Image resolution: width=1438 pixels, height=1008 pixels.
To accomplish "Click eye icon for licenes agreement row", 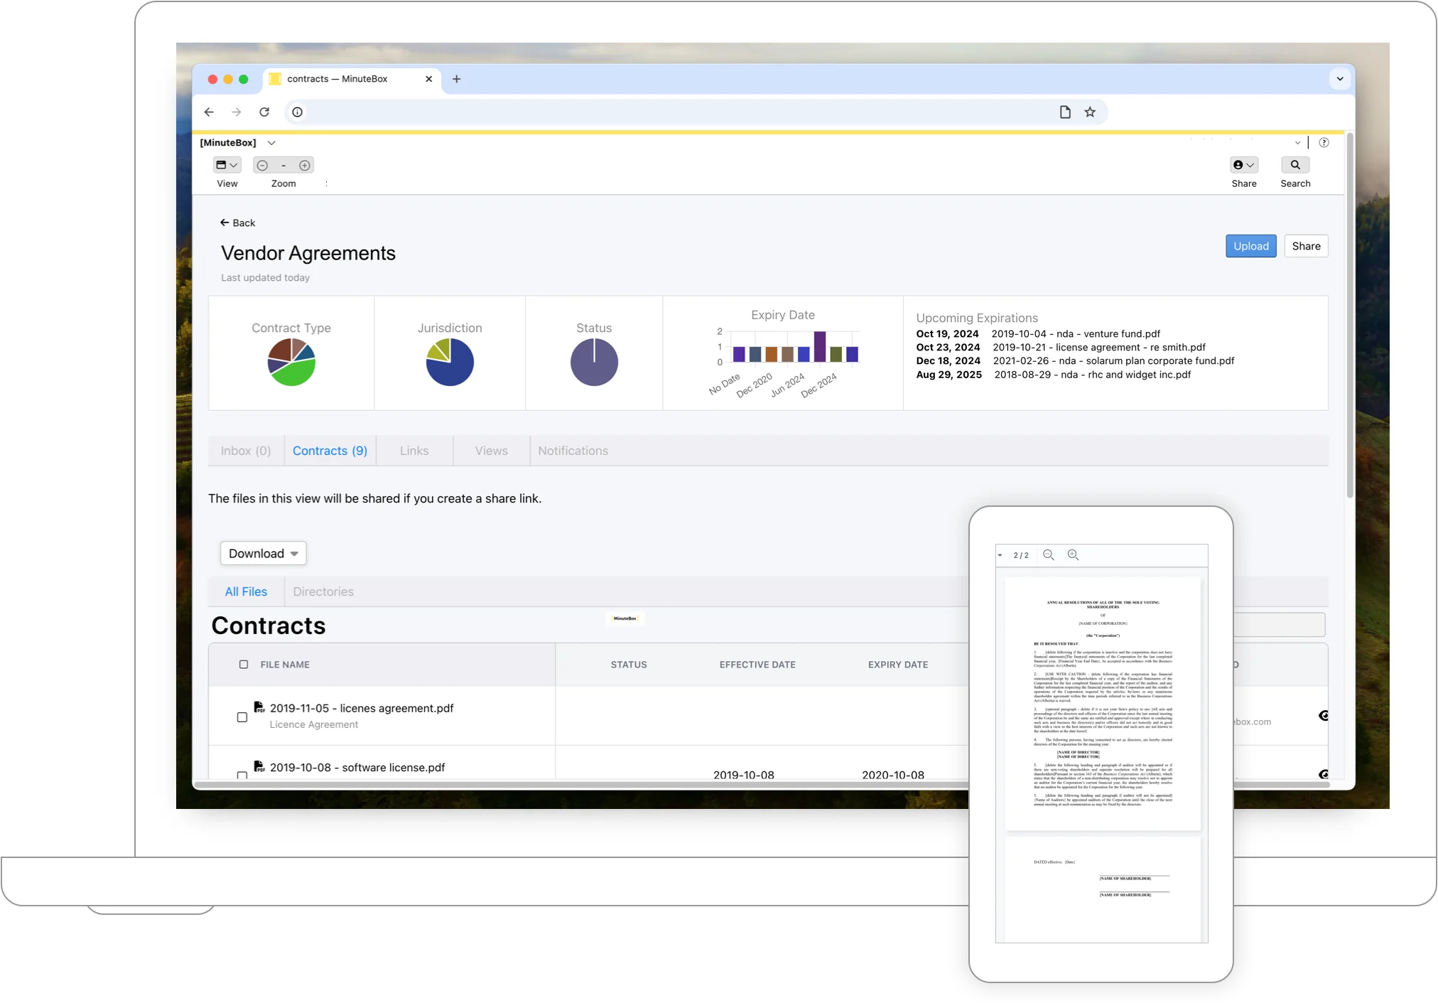I will click(1323, 716).
